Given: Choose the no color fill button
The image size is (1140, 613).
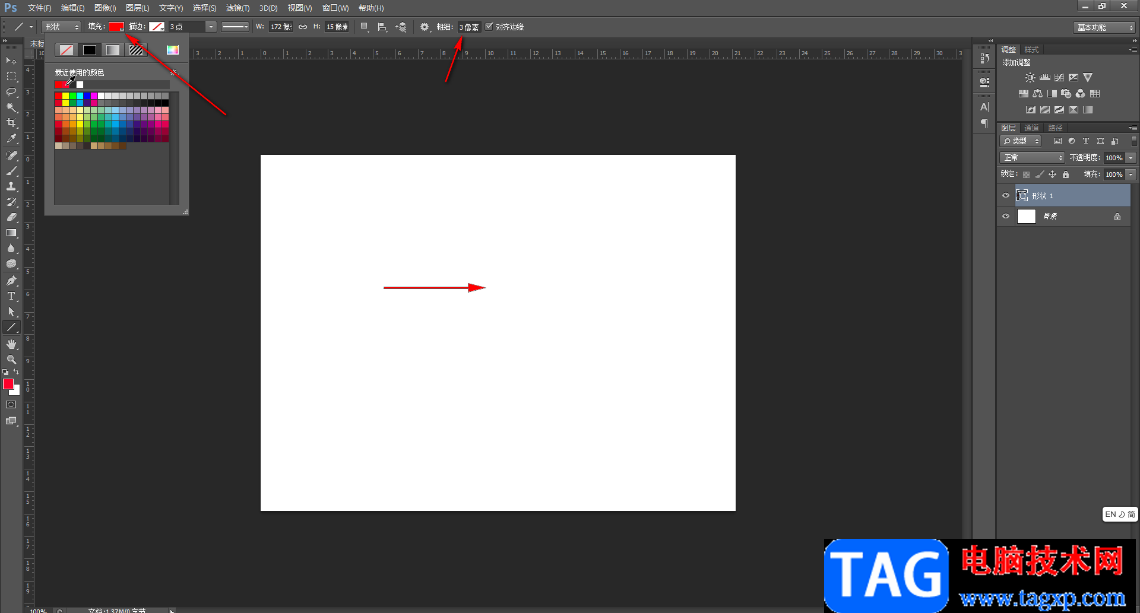Looking at the screenshot, I should (x=66, y=50).
